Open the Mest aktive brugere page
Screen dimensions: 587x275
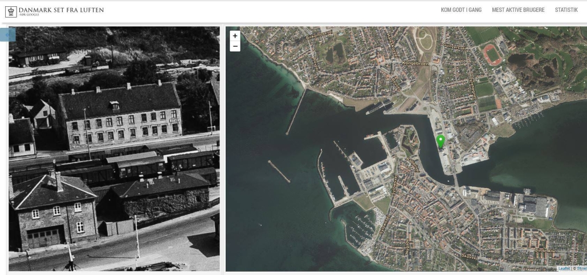[x=517, y=10]
